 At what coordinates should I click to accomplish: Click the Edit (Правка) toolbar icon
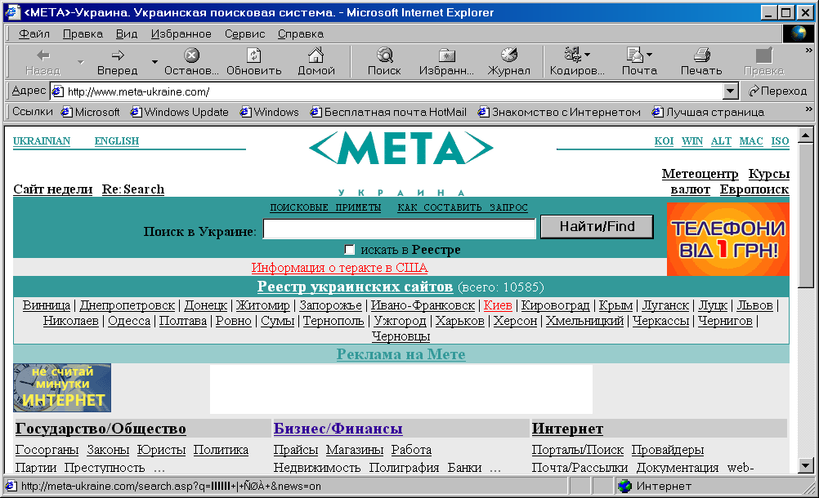point(763,55)
